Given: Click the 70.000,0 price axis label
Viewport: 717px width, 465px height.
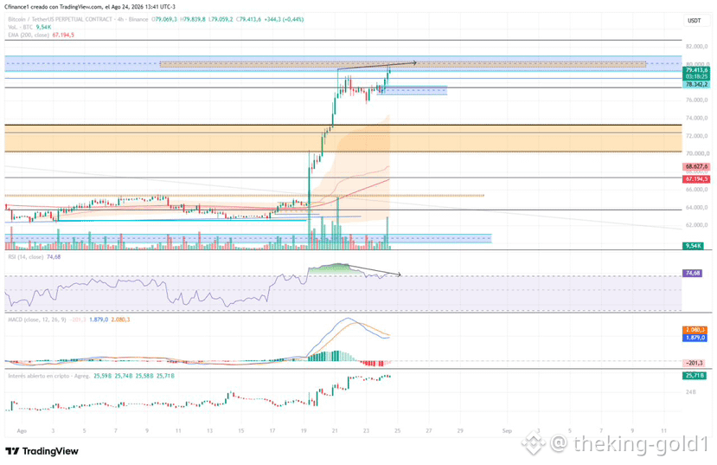Looking at the screenshot, I should (x=697, y=154).
